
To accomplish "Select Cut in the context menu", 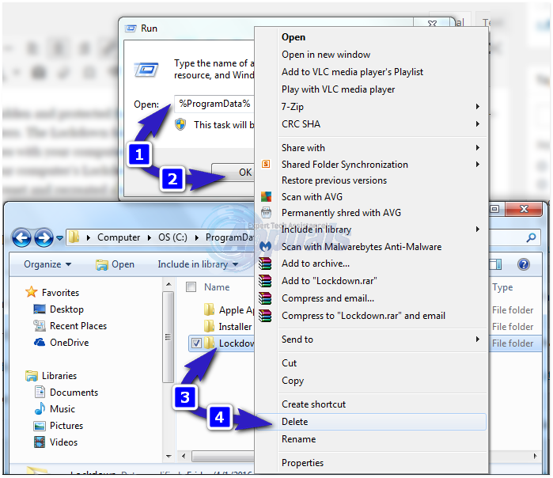I will pyautogui.click(x=371, y=363).
